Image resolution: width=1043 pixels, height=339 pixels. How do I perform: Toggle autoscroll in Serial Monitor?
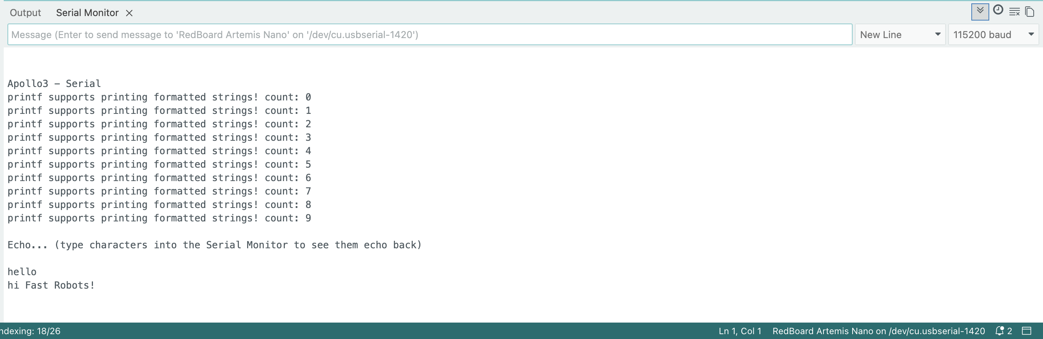tap(980, 11)
